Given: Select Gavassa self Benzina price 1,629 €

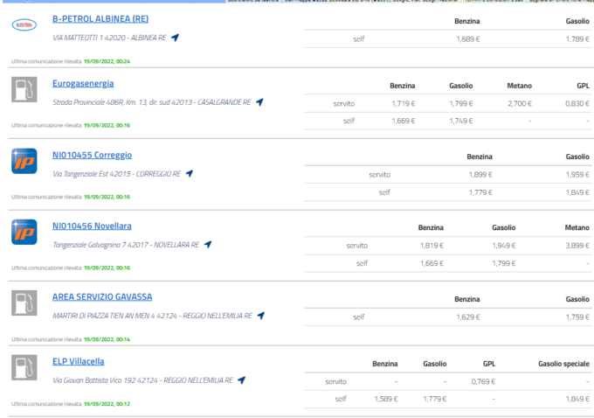Looking at the screenshot, I should (x=468, y=317).
